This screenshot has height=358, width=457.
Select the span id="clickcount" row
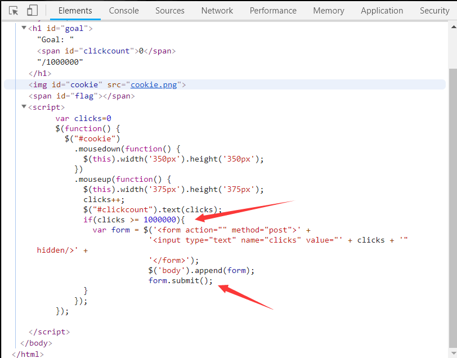[x=106, y=51]
